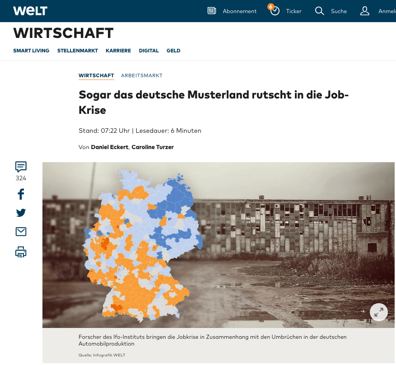This screenshot has height=365, width=396.
Task: Open the Abonnement newspaper icon
Action: pos(212,11)
